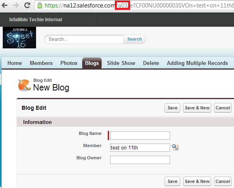Focus the Blog Name input field
Screen dimensions: 234x188
click(140, 135)
